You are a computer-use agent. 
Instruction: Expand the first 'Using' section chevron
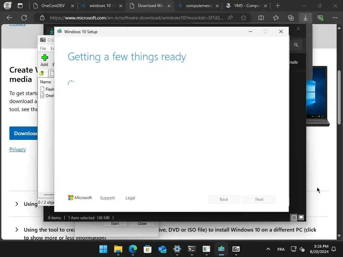click(x=17, y=204)
